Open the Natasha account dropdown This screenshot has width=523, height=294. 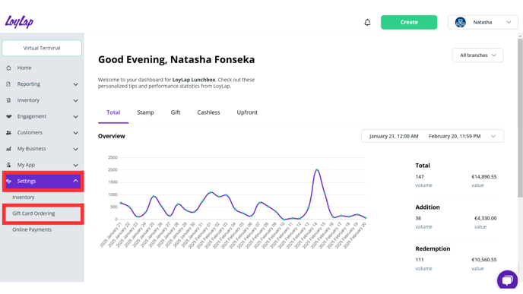click(x=483, y=22)
